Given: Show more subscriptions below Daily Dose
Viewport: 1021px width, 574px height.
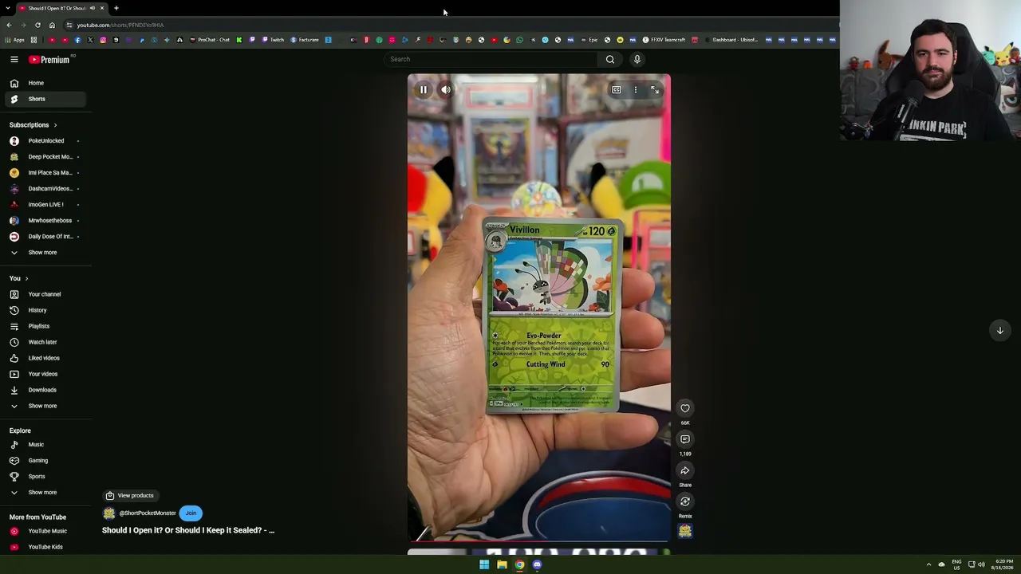Looking at the screenshot, I should 45,253.
